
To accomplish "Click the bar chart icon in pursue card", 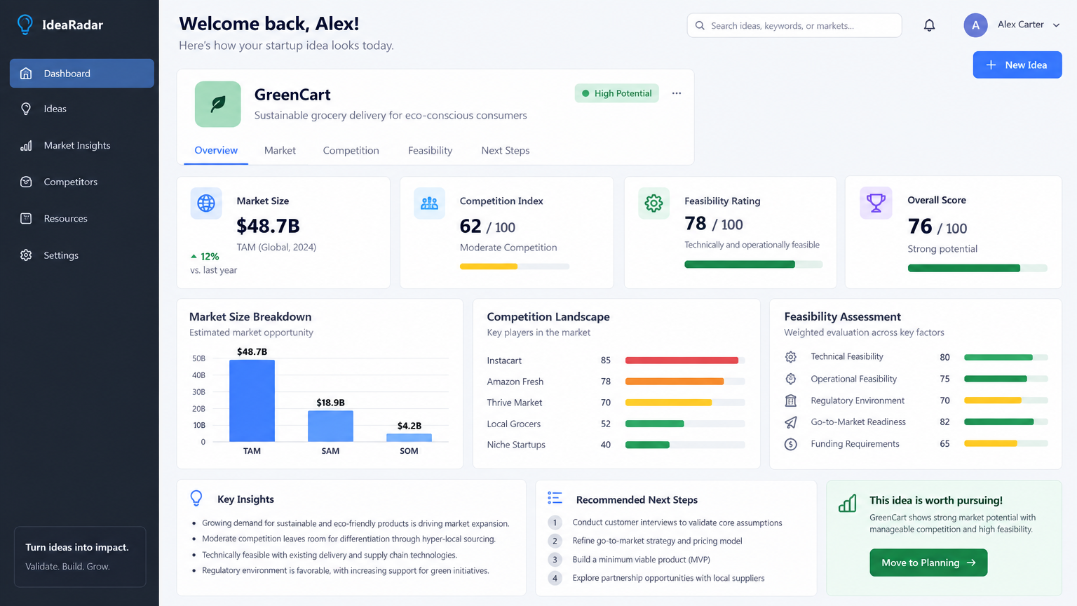I will [x=848, y=503].
